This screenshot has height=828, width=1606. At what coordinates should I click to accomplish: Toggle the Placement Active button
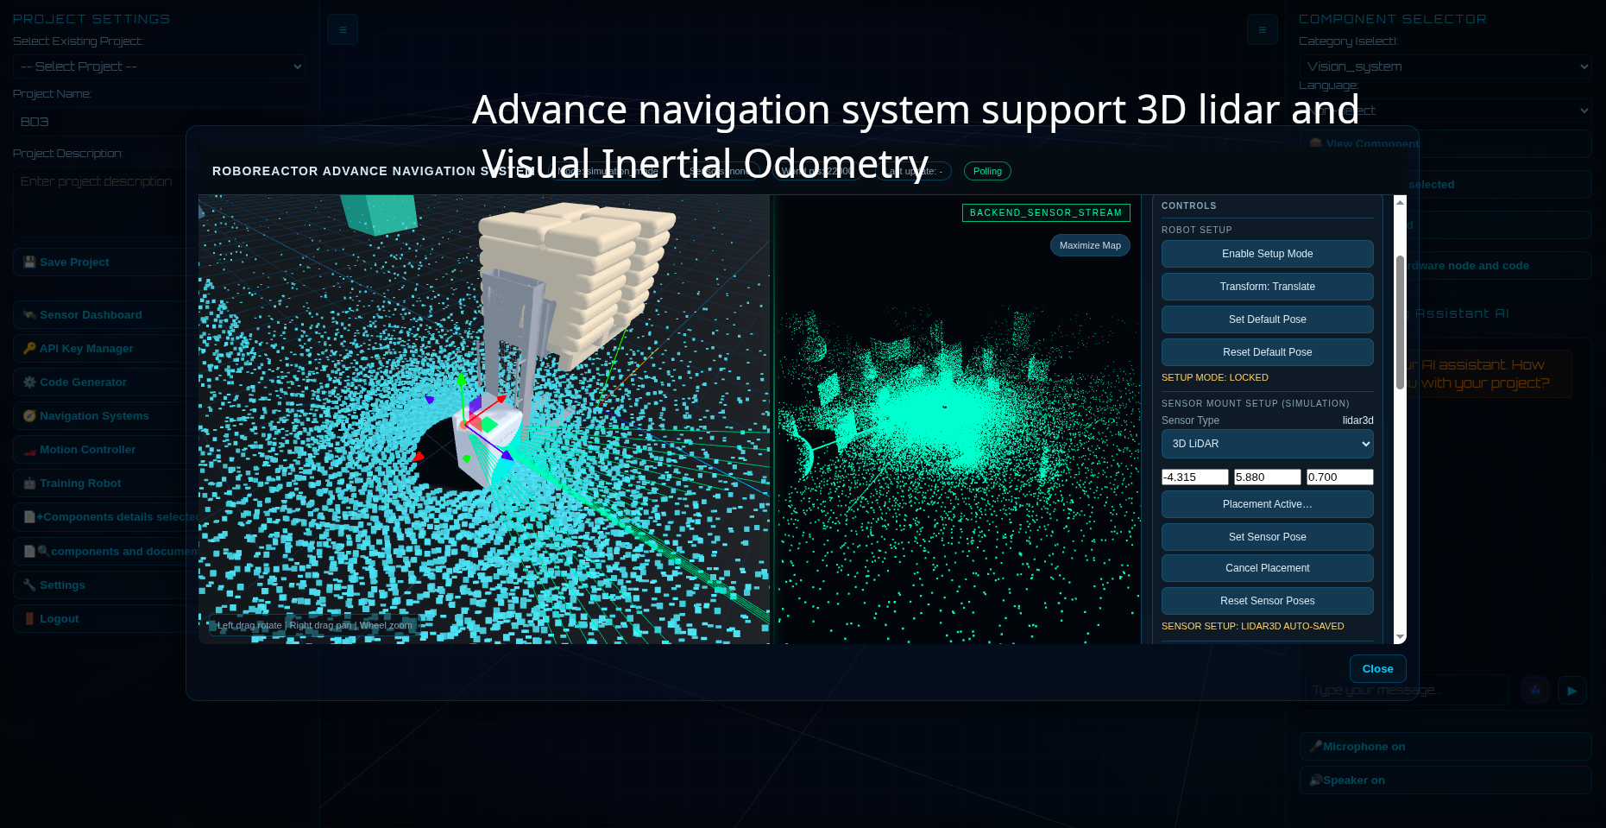click(x=1267, y=504)
